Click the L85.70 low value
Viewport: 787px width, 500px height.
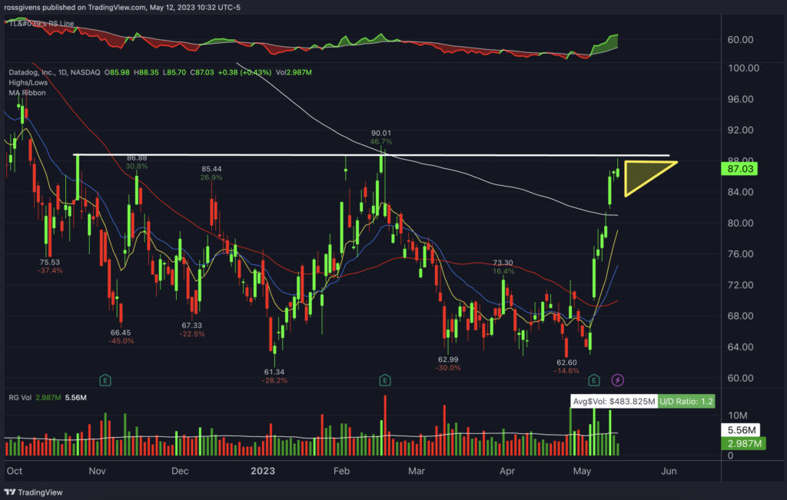(x=174, y=72)
